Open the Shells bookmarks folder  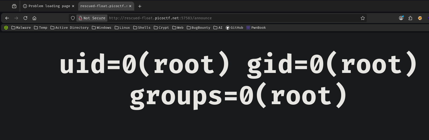click(x=142, y=28)
